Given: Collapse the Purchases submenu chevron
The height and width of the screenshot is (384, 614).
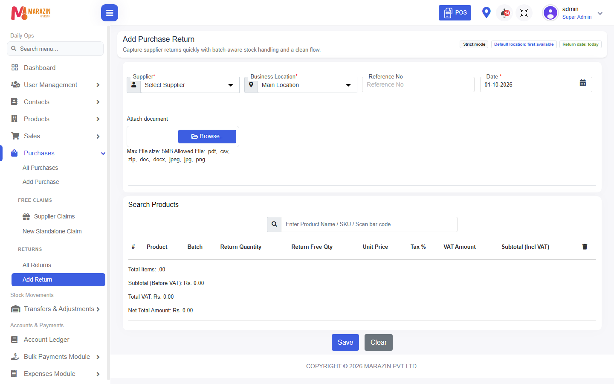Looking at the screenshot, I should pos(103,153).
